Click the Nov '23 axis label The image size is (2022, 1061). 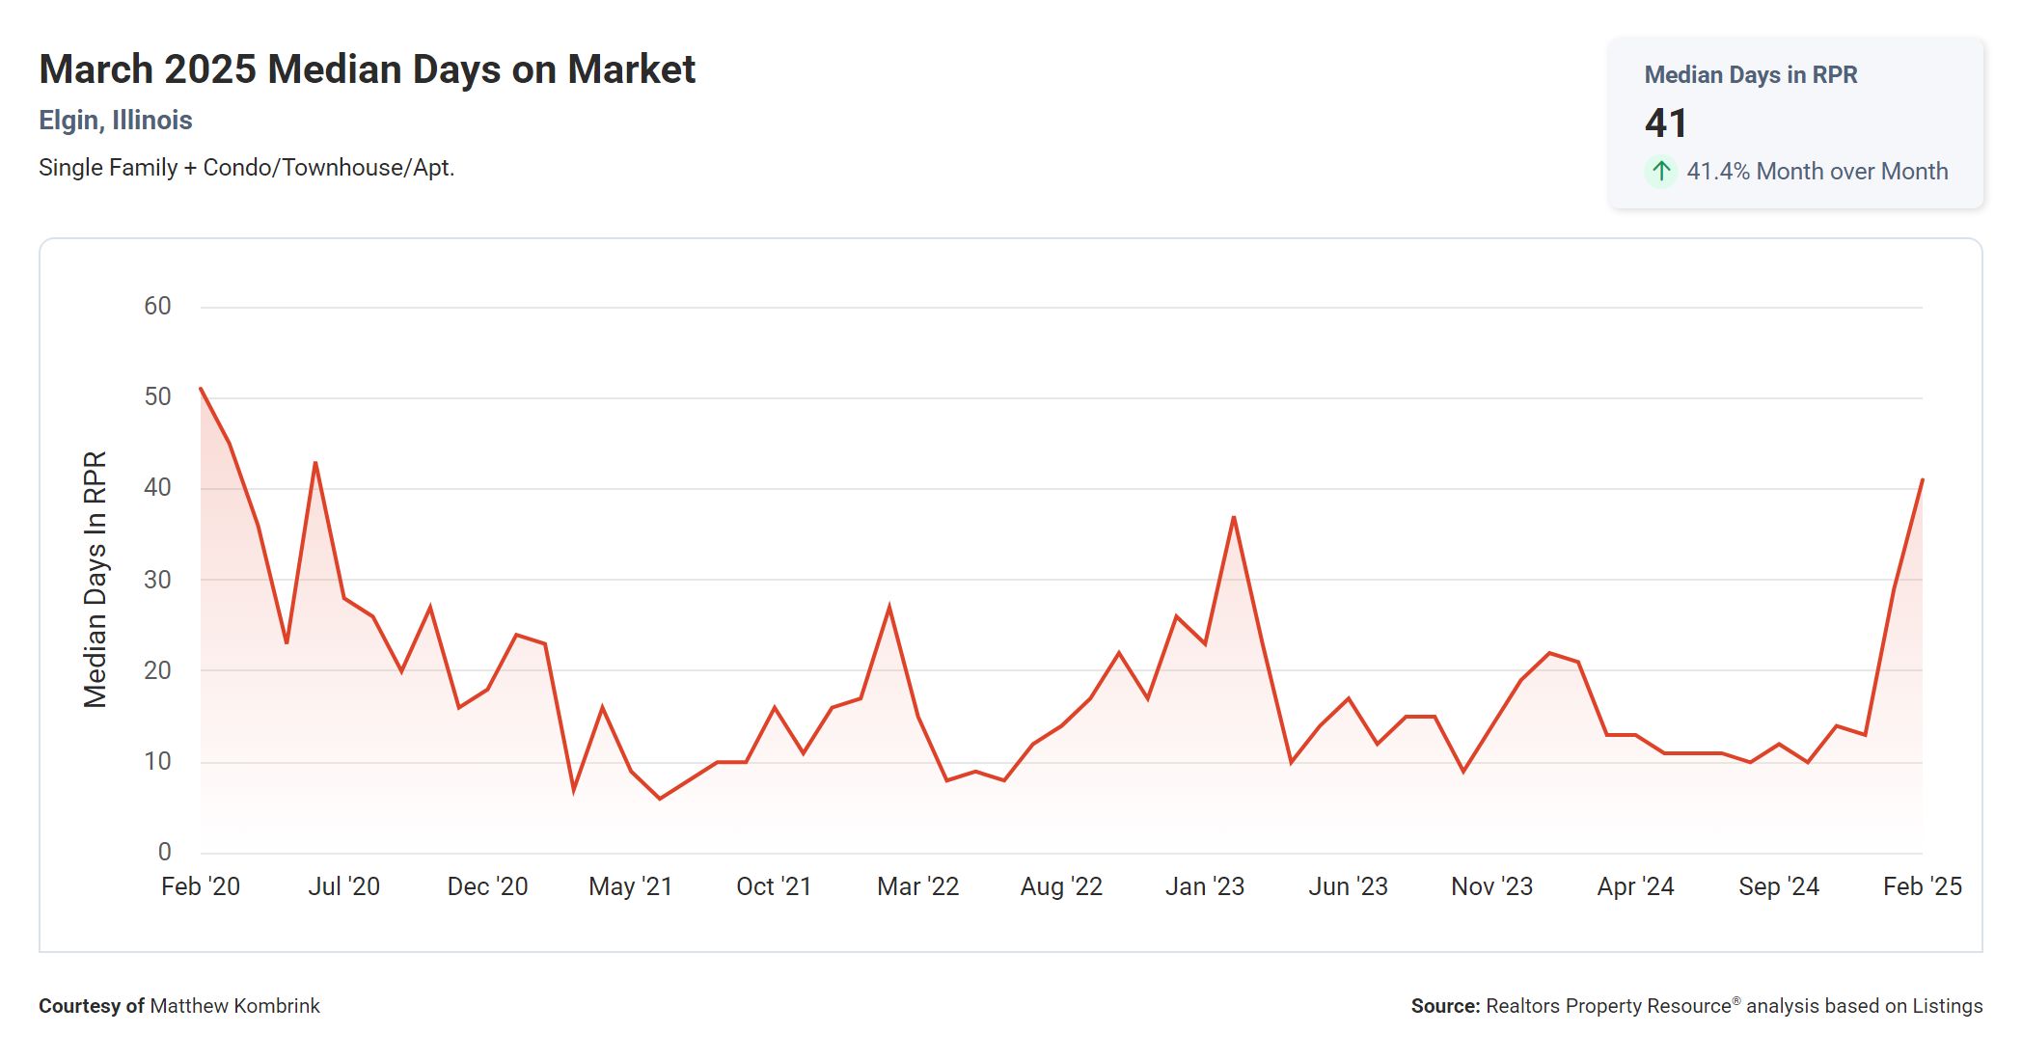click(1491, 886)
